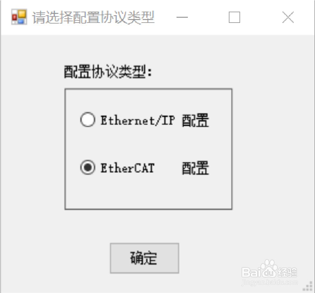Click the filled circle of the EtherCAT option
The image size is (315, 293).
(x=87, y=167)
